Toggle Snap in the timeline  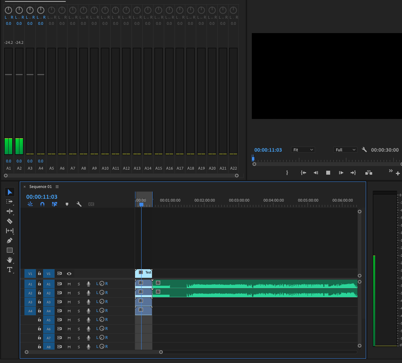[42, 204]
